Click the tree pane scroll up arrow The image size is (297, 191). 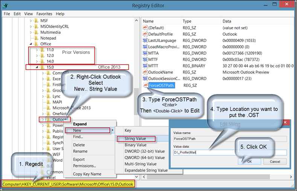point(136,20)
